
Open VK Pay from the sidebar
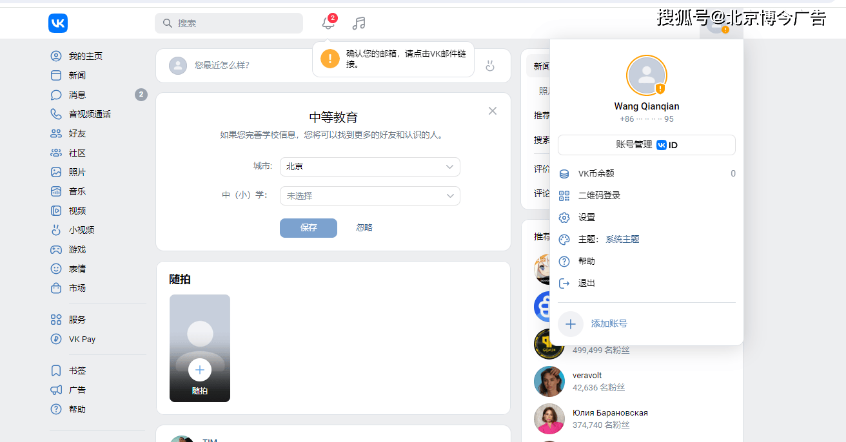tap(82, 339)
